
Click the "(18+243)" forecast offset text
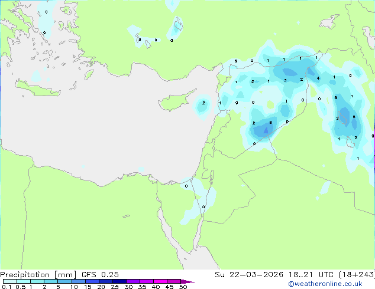pyautogui.click(x=357, y=275)
